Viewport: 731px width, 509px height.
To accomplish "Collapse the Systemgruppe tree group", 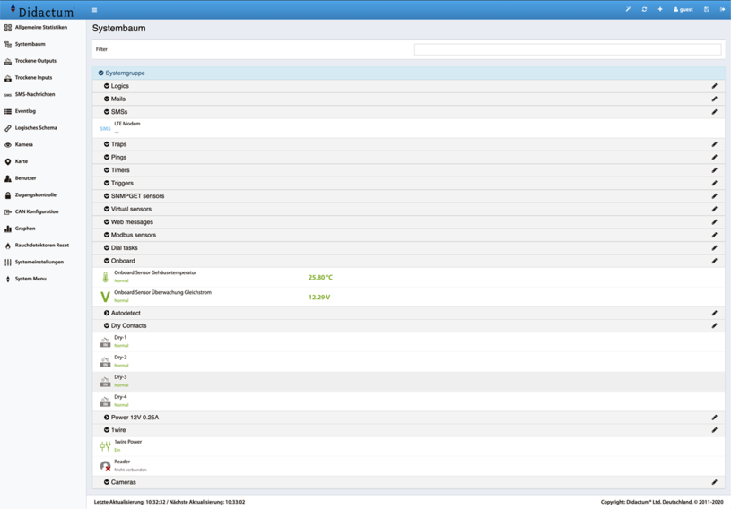I will tap(101, 73).
